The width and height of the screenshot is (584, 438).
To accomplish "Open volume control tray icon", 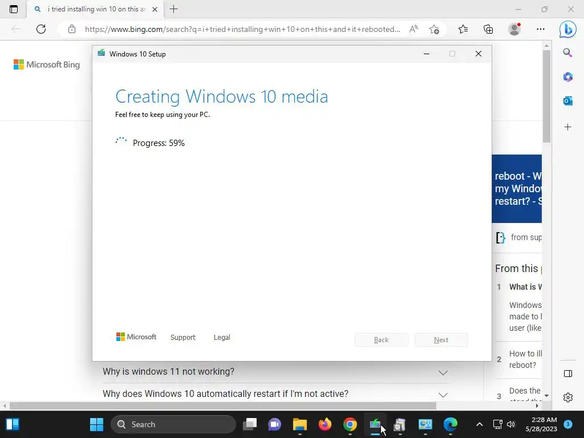I will click(511, 424).
